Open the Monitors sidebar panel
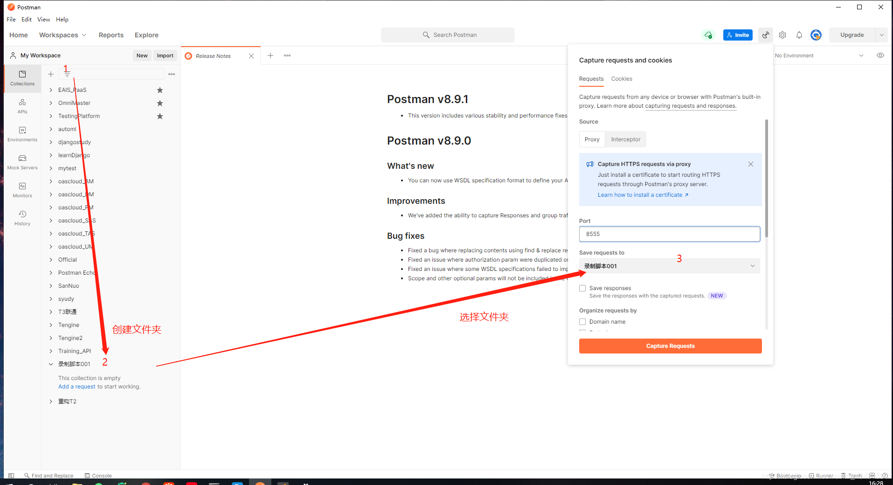The image size is (893, 485). point(22,190)
